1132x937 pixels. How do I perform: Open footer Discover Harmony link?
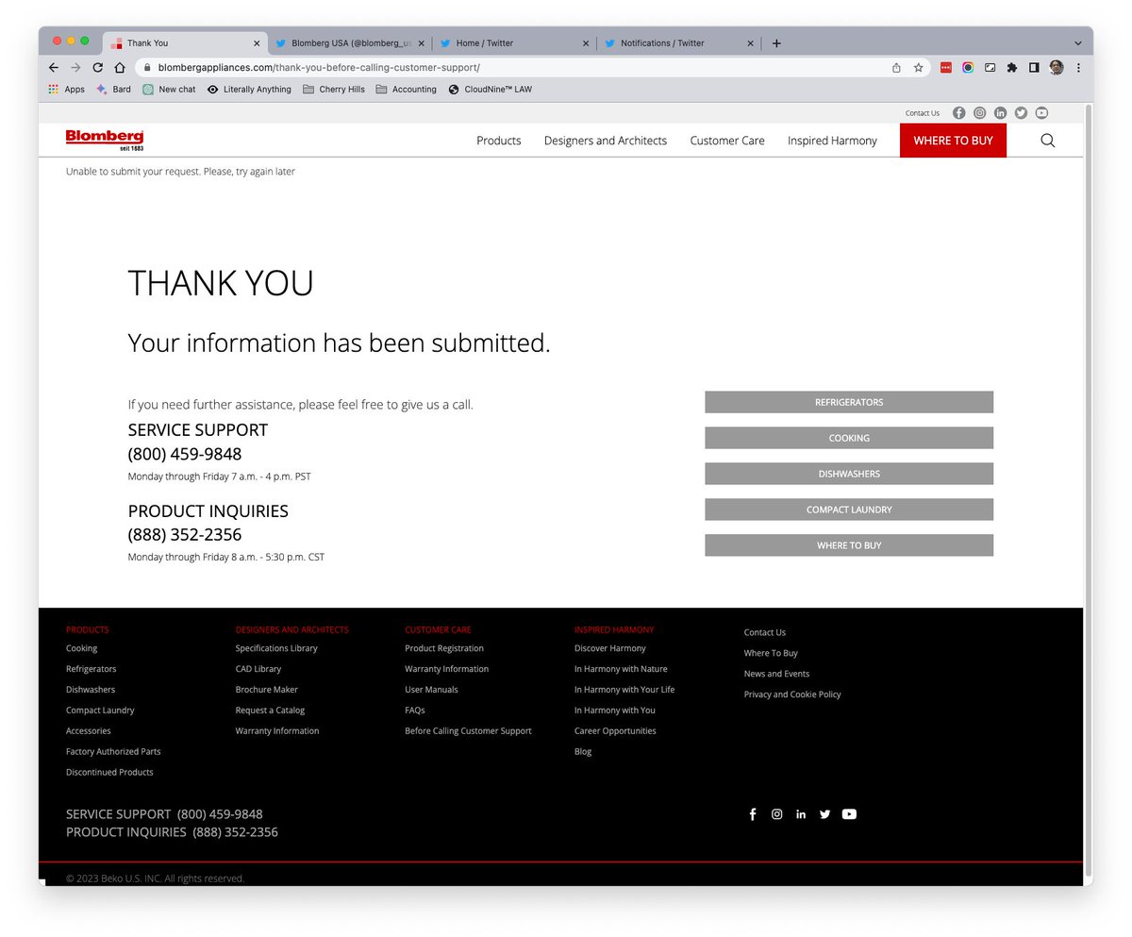(x=610, y=648)
